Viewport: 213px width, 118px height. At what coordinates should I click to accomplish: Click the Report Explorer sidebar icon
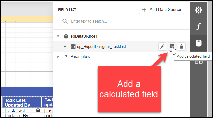(198, 62)
